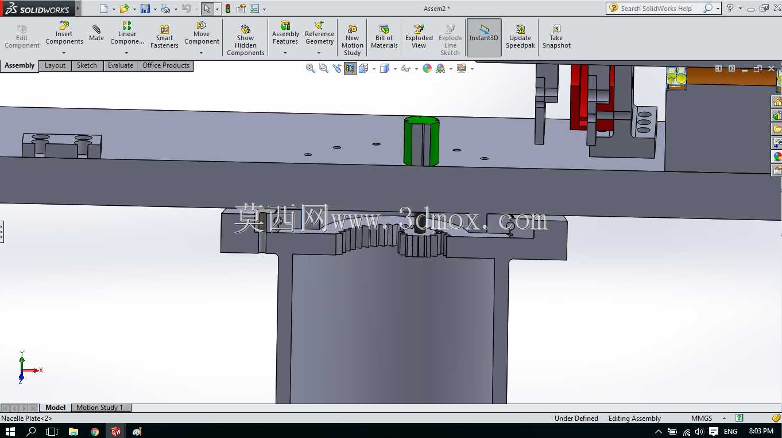
Task: Click the taskbar clock showing 8:03 PM
Action: [x=761, y=431]
